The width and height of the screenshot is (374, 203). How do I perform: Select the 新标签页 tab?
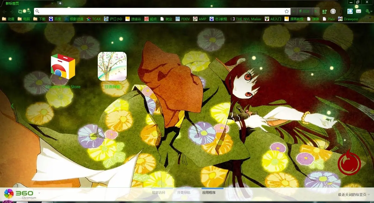click(27, 3)
